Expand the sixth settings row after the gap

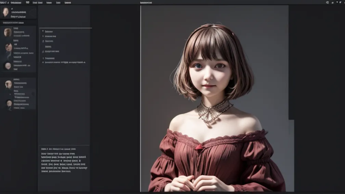coord(43,58)
